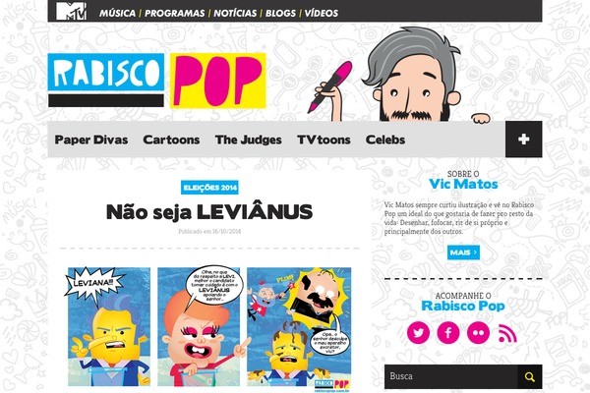
Task: Open the Facebook social icon
Action: (448, 333)
